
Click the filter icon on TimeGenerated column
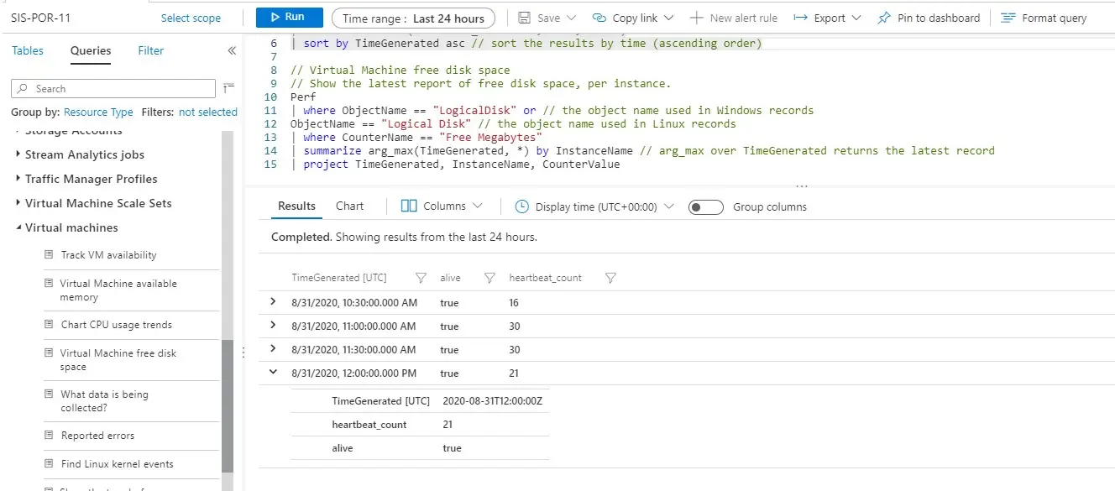[421, 278]
